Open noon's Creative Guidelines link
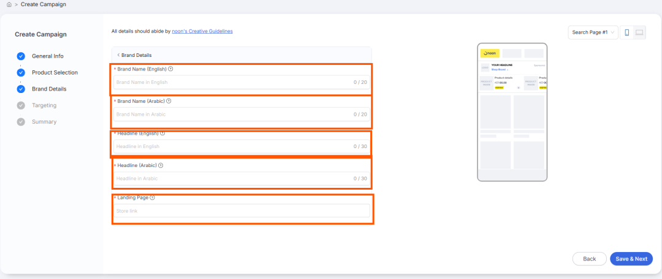This screenshot has height=279, width=662. point(202,31)
